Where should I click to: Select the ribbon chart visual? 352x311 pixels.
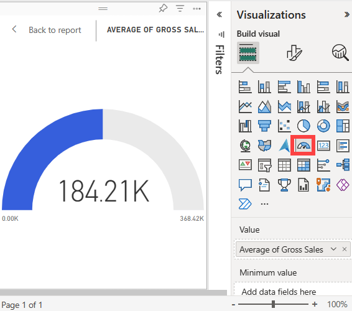[x=343, y=106]
